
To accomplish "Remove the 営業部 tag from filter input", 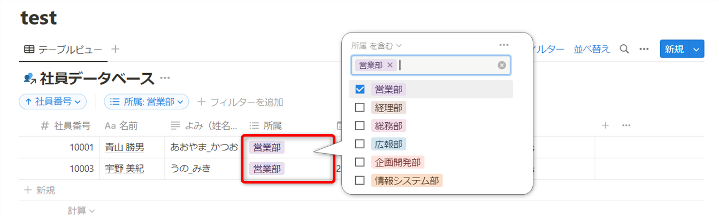I will (390, 65).
